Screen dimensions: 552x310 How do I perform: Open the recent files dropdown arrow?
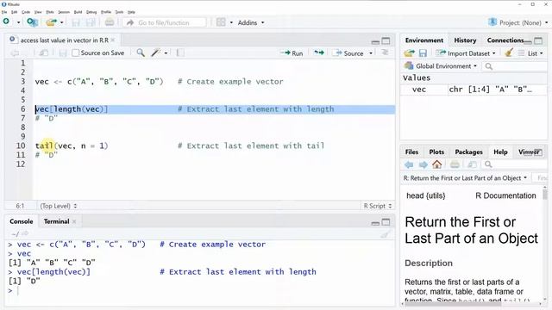(61, 23)
